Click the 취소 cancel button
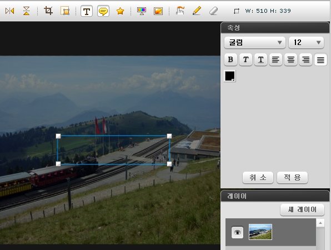The width and height of the screenshot is (331, 250). tap(258, 177)
